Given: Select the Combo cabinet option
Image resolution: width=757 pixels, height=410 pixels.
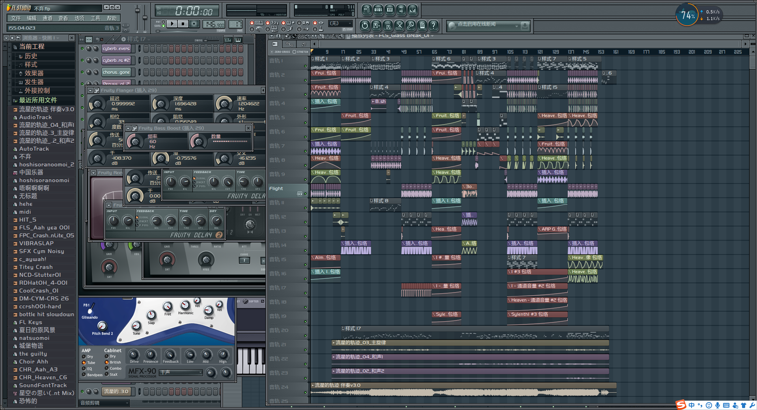Looking at the screenshot, I should click(106, 368).
